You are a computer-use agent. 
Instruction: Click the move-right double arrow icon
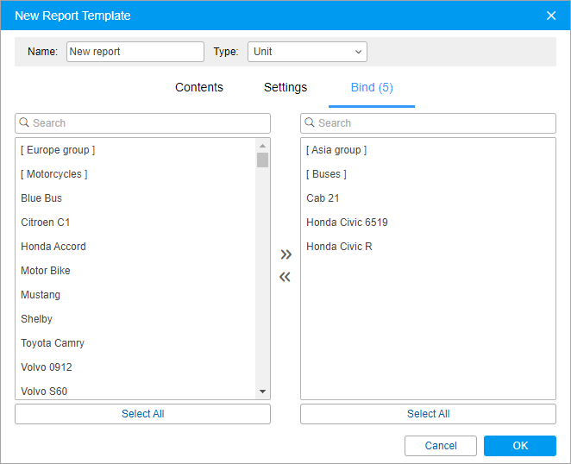point(285,254)
